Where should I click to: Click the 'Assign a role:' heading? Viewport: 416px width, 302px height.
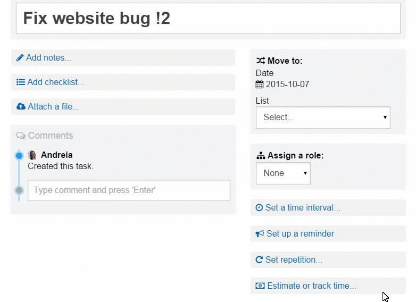click(x=296, y=155)
